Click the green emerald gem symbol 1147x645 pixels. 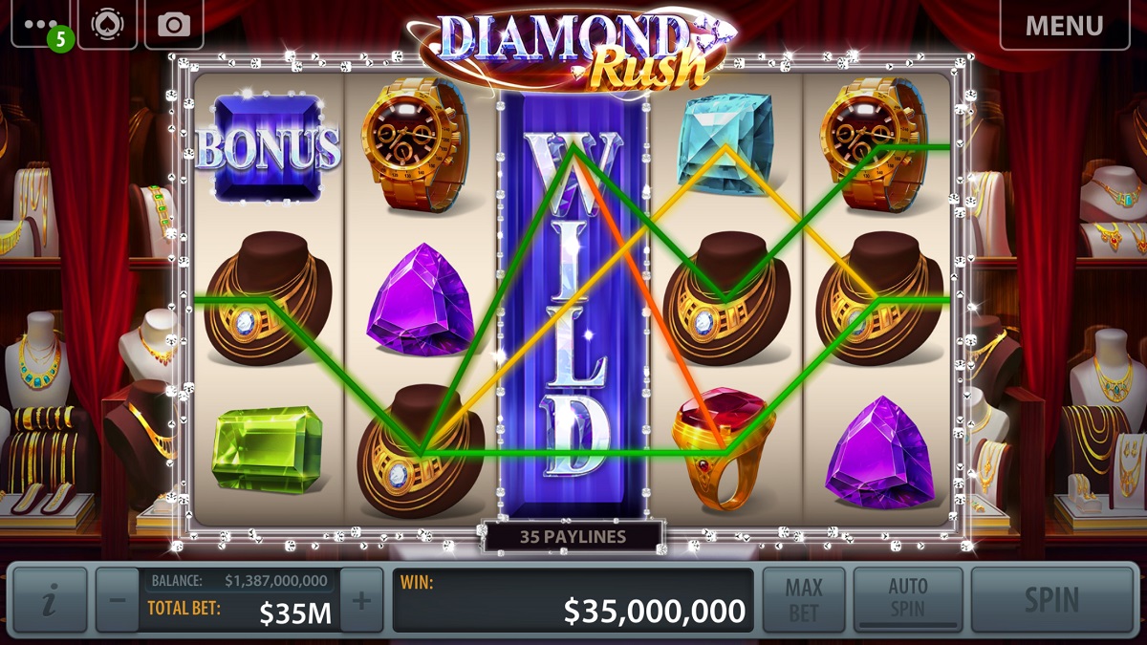coord(267,449)
